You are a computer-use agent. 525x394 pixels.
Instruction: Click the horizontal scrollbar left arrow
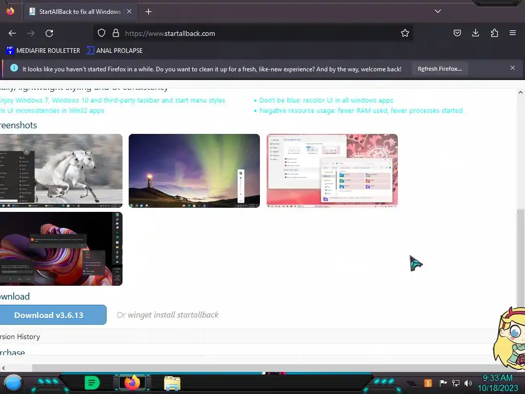(x=4, y=368)
